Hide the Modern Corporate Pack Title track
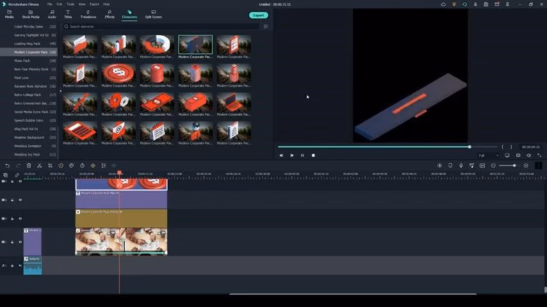 point(20,200)
